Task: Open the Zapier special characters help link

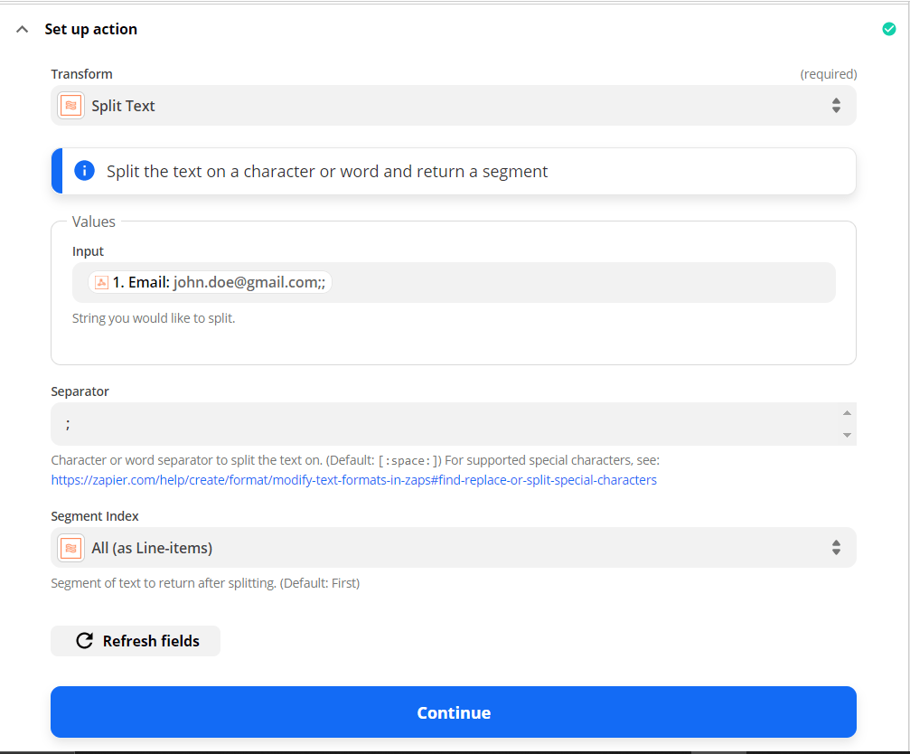Action: pyautogui.click(x=353, y=480)
